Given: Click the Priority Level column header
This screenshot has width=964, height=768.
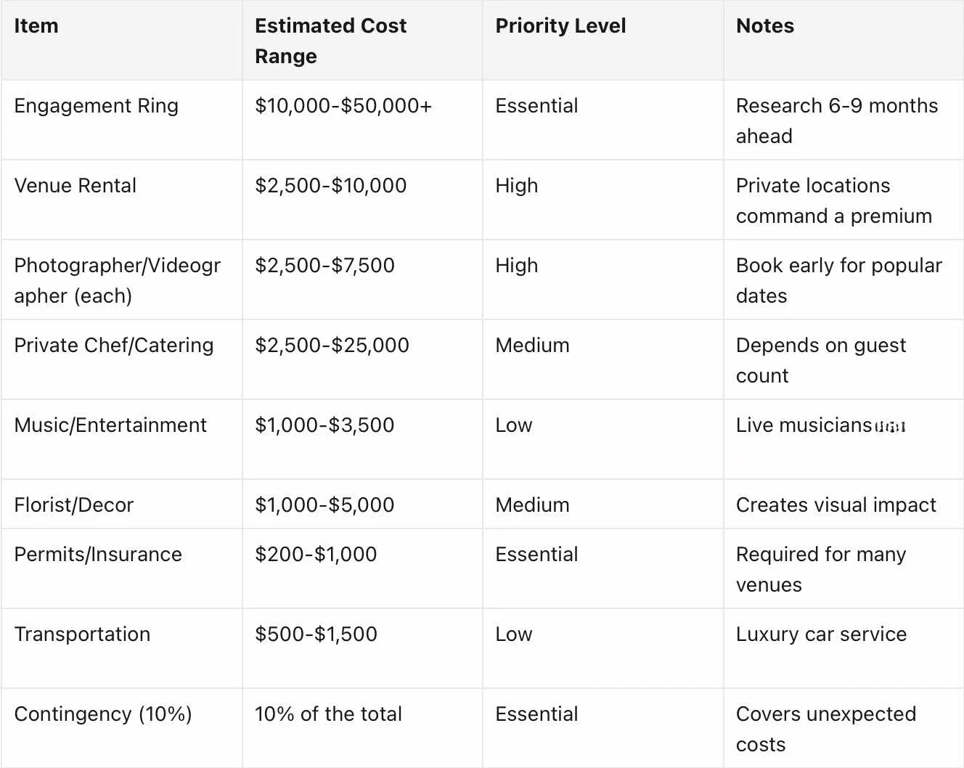Looking at the screenshot, I should click(560, 26).
